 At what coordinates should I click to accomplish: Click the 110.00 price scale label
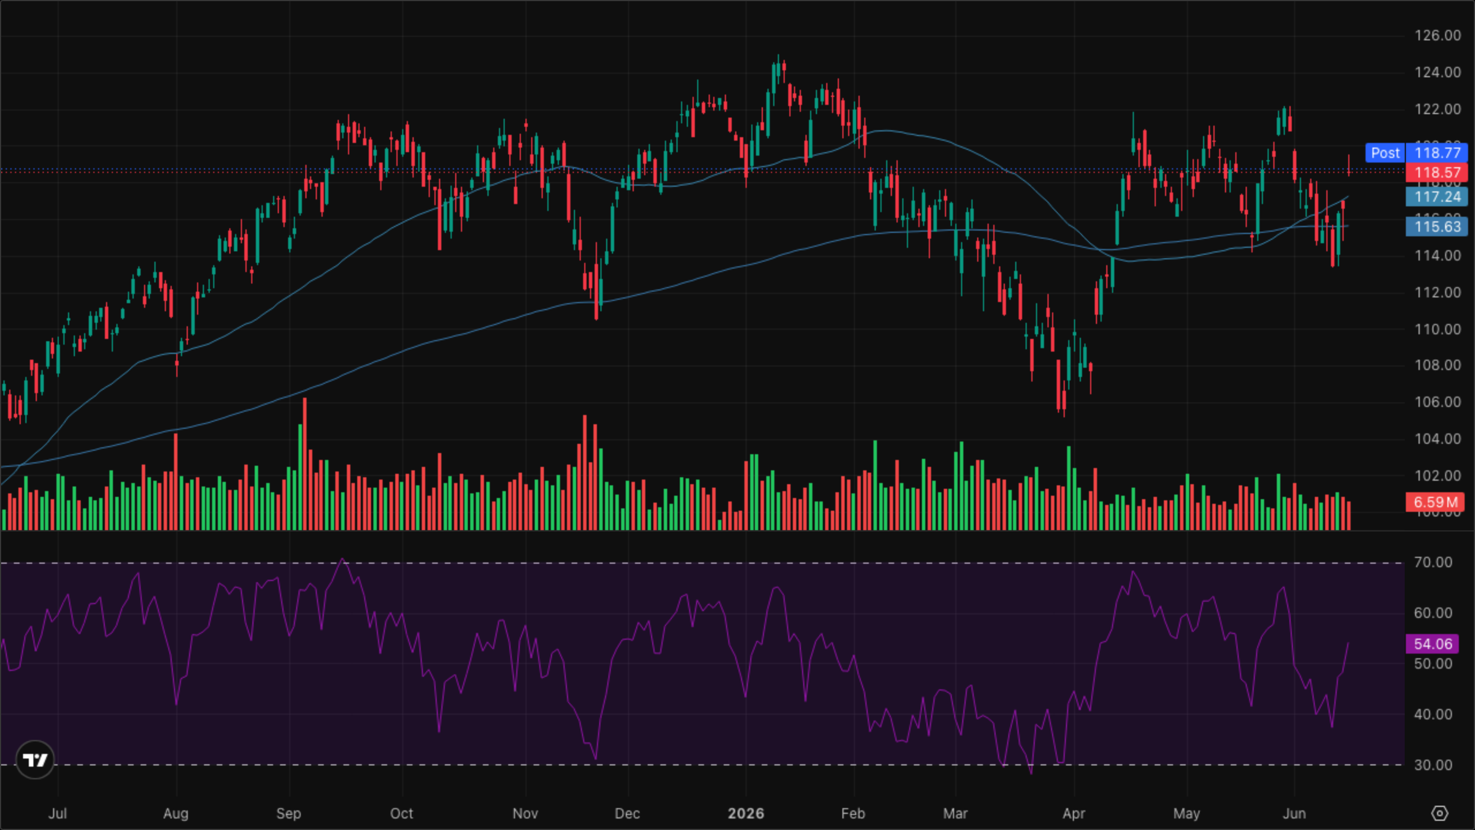point(1438,329)
